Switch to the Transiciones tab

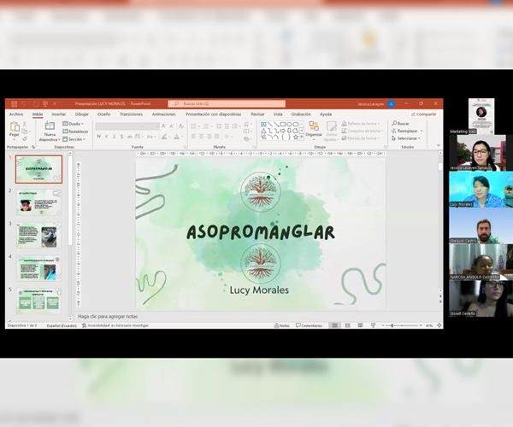(131, 114)
